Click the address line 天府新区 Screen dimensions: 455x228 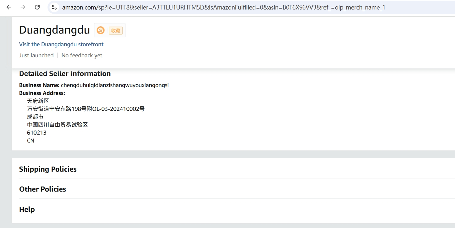click(x=38, y=101)
